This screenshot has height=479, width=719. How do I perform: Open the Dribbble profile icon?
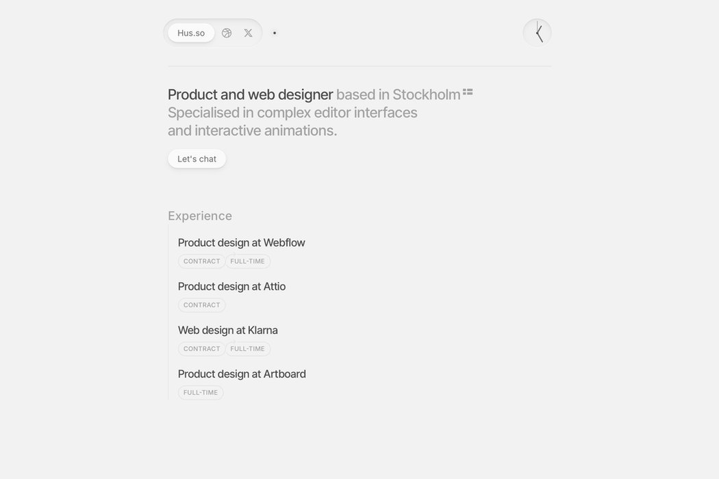click(x=227, y=33)
